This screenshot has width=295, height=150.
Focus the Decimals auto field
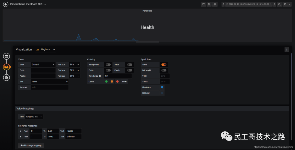coord(50,87)
